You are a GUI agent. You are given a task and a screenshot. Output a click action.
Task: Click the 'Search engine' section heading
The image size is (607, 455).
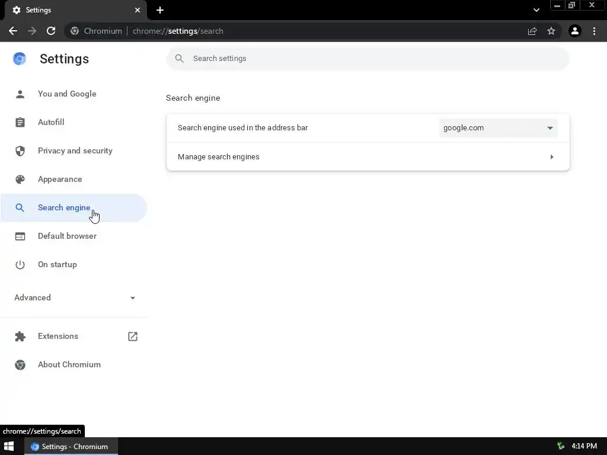[x=193, y=98]
